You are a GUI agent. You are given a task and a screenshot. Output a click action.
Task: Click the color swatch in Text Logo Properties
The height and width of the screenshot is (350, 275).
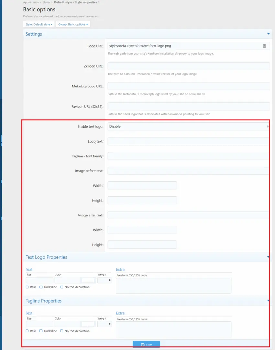[x=88, y=280]
